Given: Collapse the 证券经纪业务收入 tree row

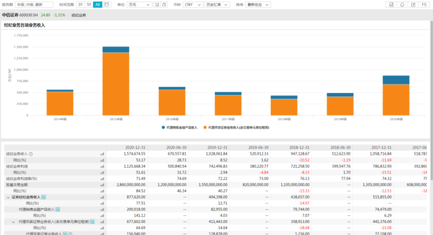Looking at the screenshot, I should pyautogui.click(x=8, y=197).
